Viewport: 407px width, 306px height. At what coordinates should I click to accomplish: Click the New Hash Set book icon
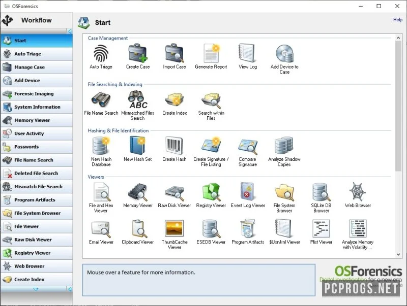[x=137, y=145]
